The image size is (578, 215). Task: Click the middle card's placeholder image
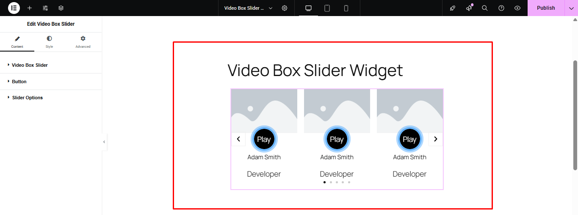click(337, 111)
